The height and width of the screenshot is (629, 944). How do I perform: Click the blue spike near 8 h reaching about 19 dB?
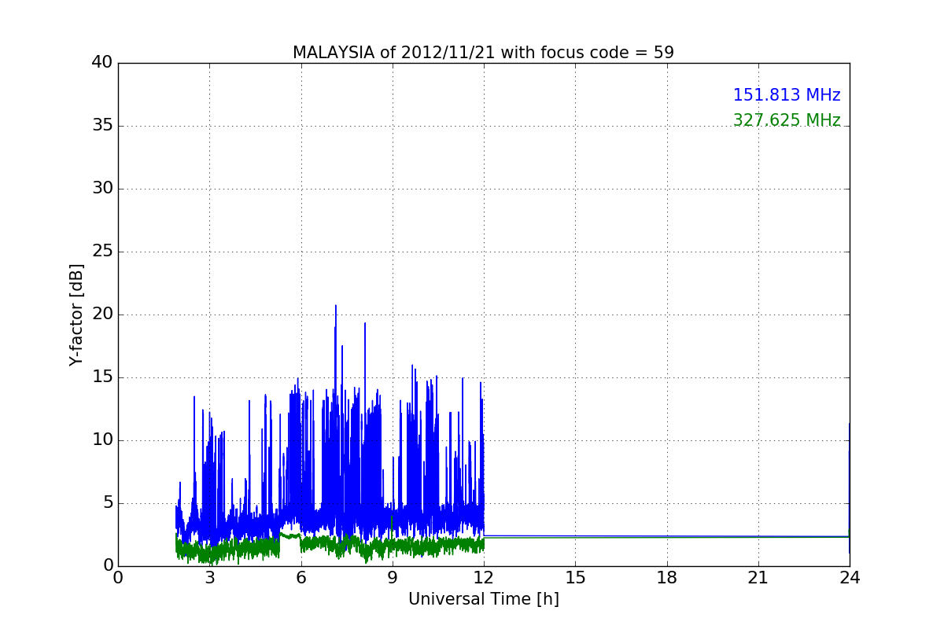click(365, 326)
